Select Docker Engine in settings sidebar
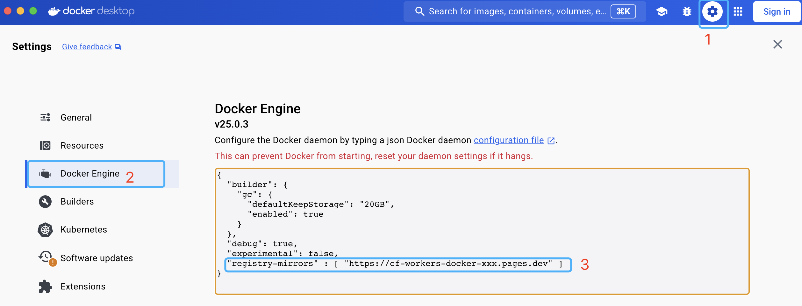Viewport: 802px width, 306px height. pos(102,174)
